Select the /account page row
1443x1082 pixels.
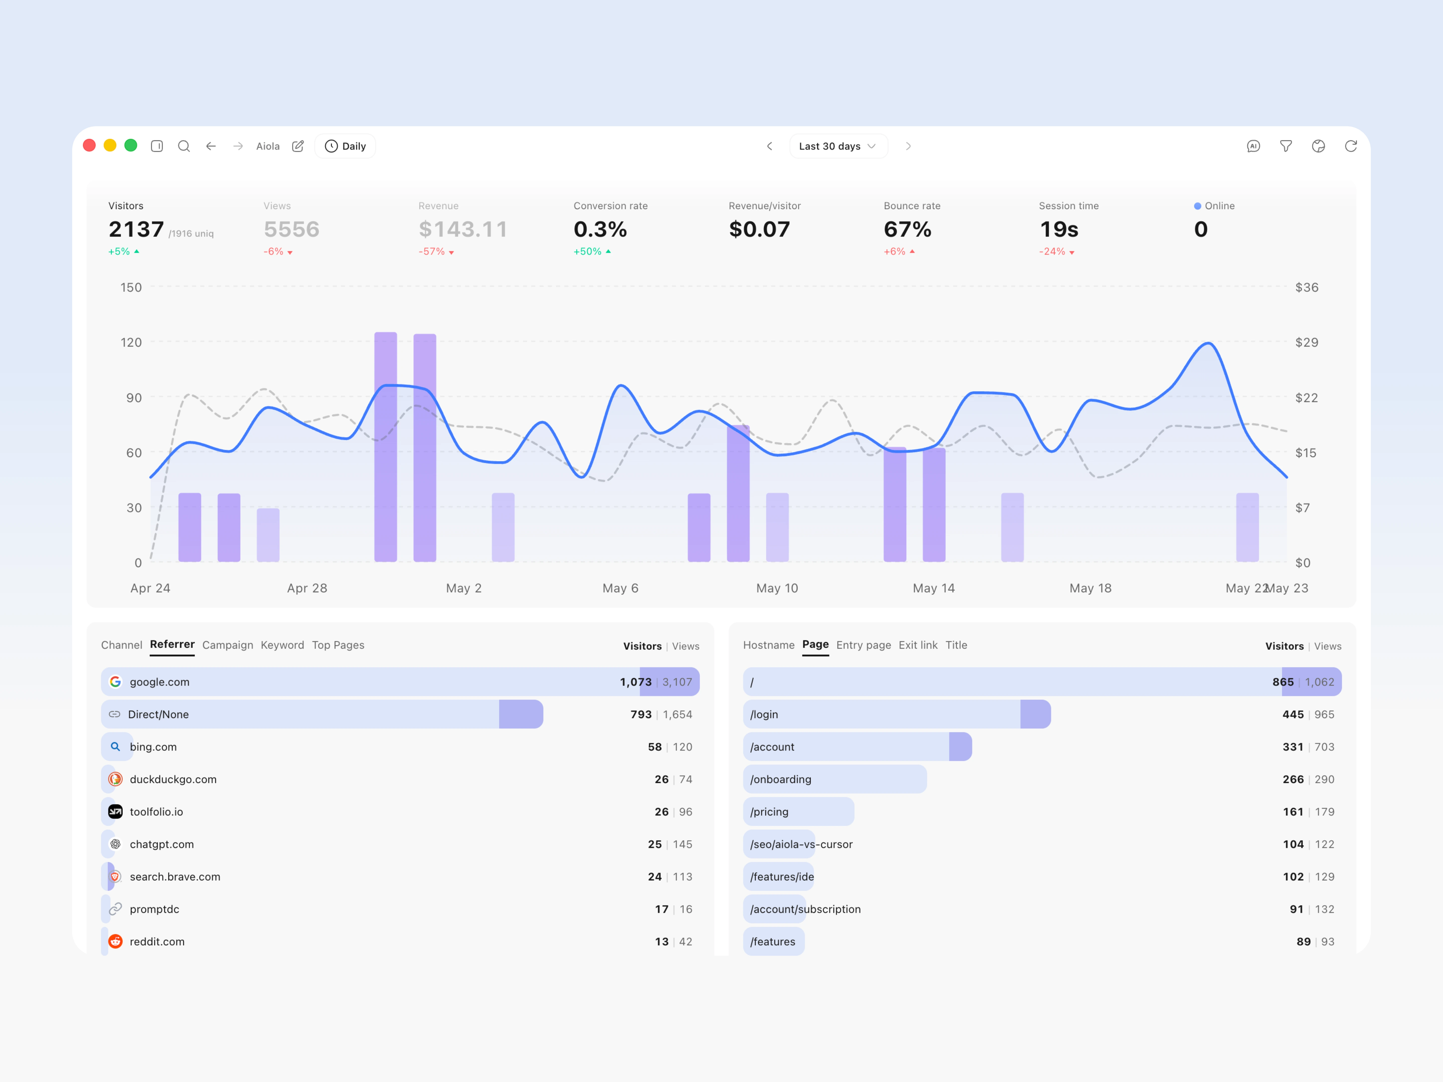(x=1042, y=747)
